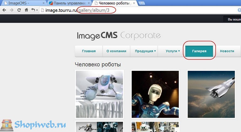241x132 pixels.
Task: Expand the dropdown arrow beside the undo icon
Action: [x=37, y=10]
